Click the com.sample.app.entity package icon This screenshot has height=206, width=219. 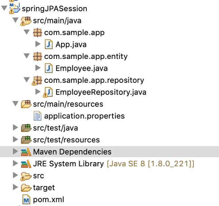[x=37, y=57]
